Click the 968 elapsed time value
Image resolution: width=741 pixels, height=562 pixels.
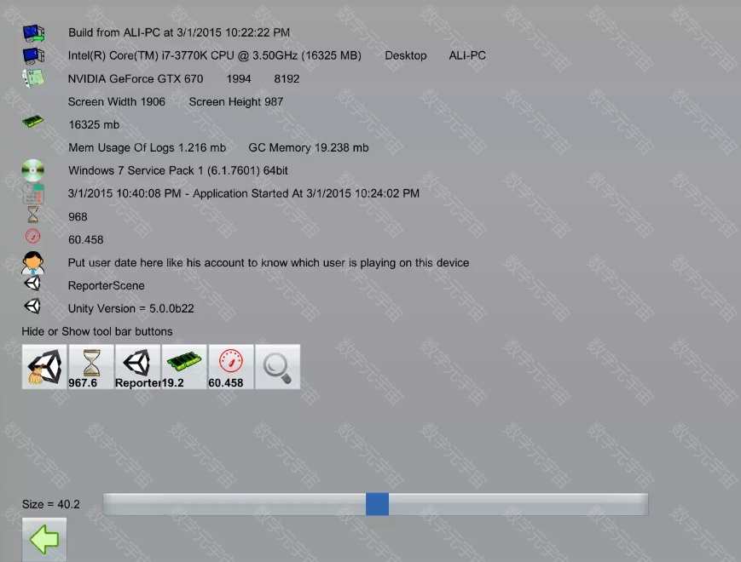point(78,216)
